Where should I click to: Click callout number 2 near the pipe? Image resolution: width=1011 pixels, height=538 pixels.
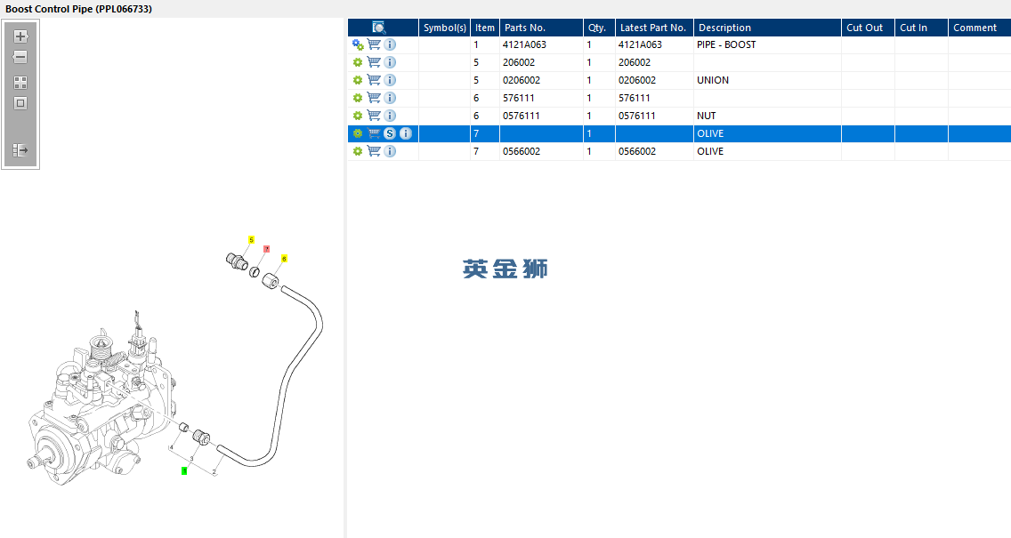coord(214,472)
